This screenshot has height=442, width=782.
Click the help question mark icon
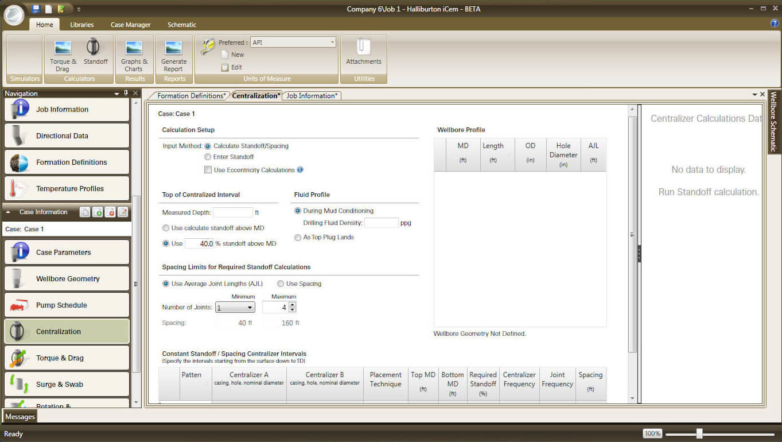pyautogui.click(x=774, y=24)
